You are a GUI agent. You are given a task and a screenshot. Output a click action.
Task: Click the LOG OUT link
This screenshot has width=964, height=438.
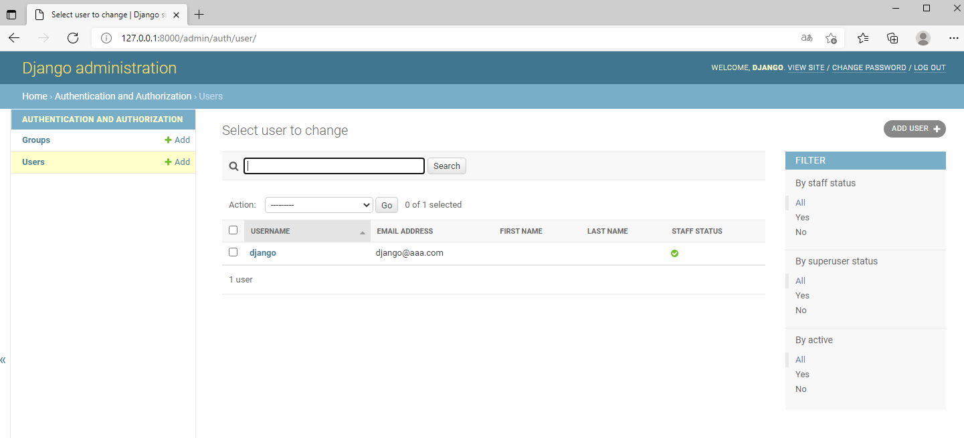(930, 68)
